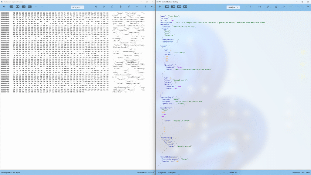Jump to previous file in left window

click(x=96, y=7)
